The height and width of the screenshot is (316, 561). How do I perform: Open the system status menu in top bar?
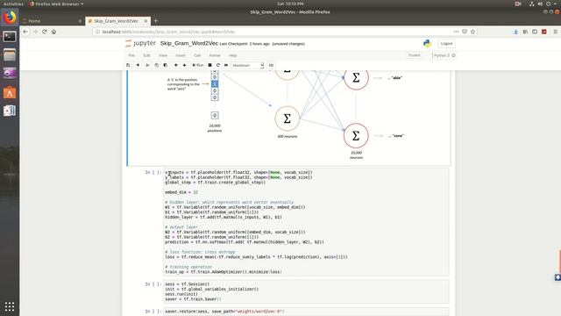pos(543,4)
